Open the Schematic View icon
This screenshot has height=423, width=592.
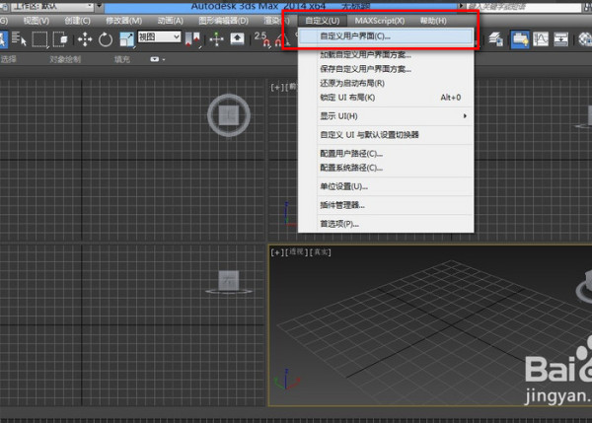coord(561,38)
